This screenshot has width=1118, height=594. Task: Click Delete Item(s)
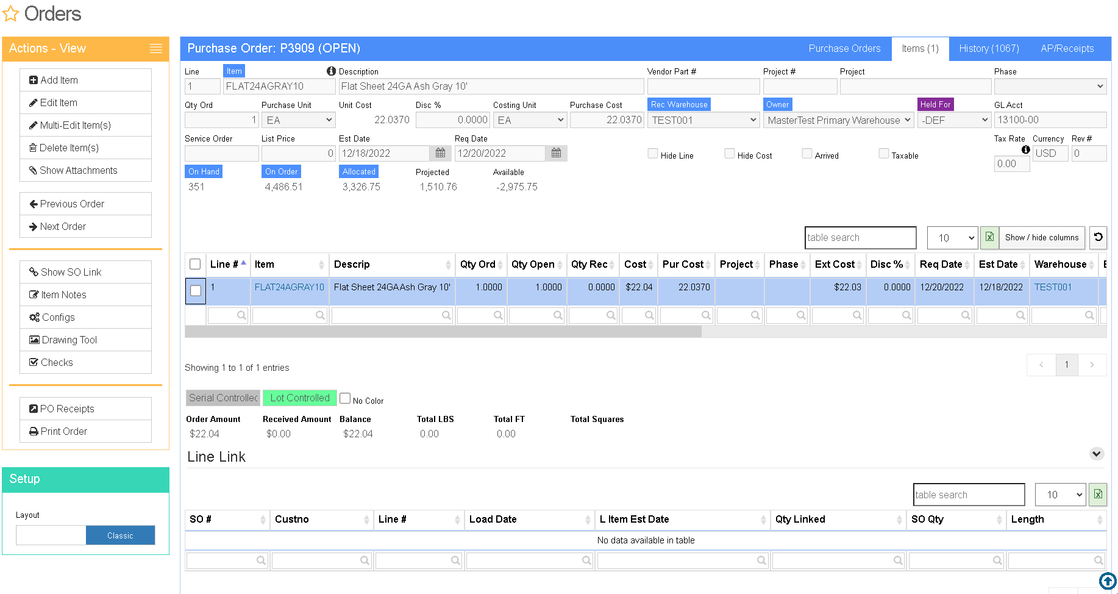(x=86, y=148)
